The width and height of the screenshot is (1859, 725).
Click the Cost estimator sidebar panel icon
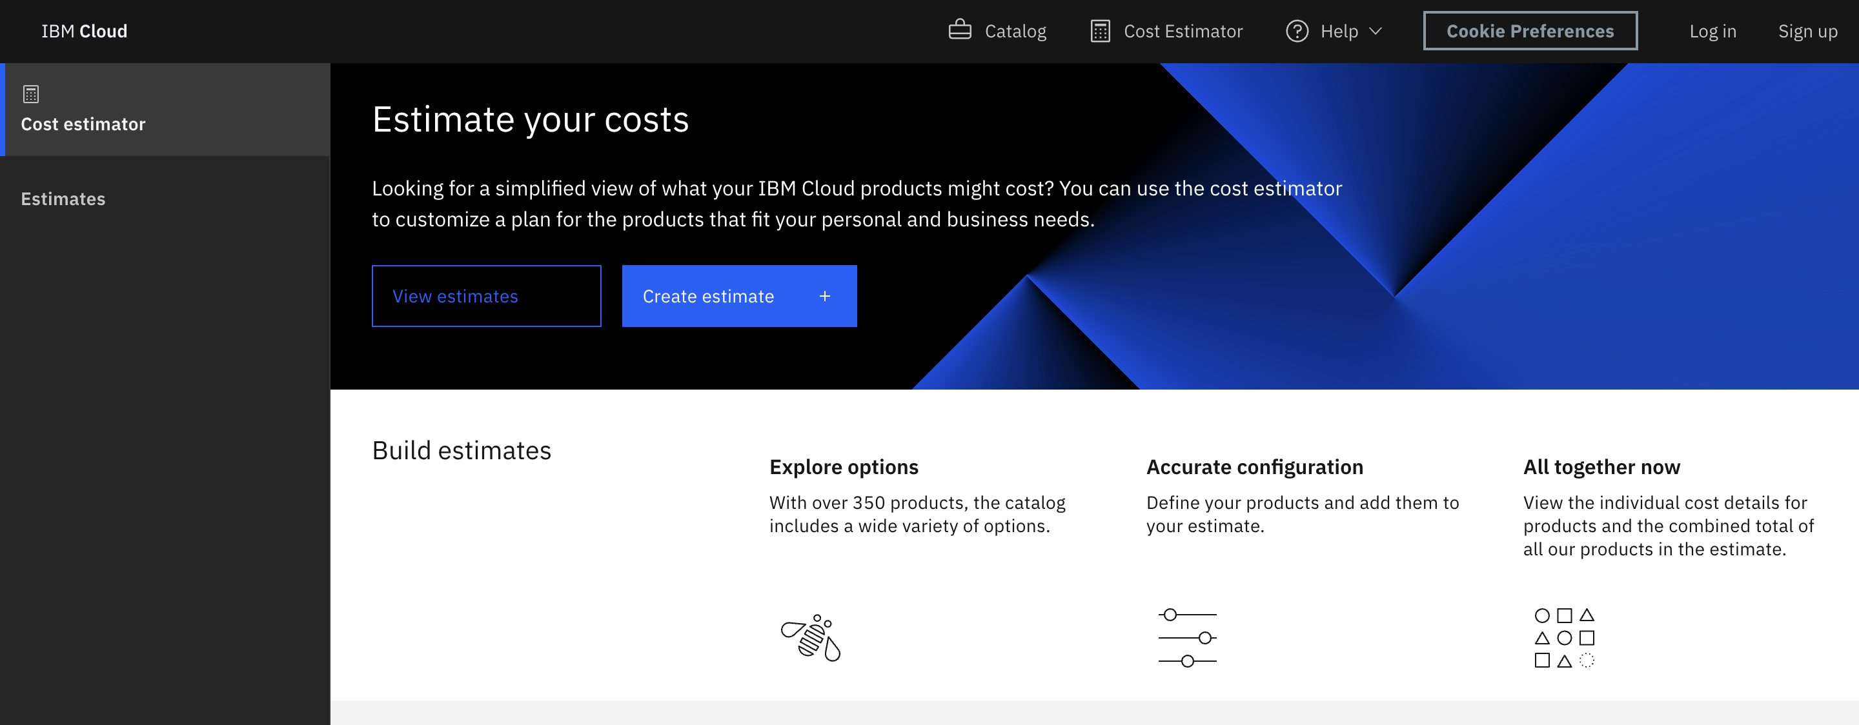pyautogui.click(x=31, y=94)
